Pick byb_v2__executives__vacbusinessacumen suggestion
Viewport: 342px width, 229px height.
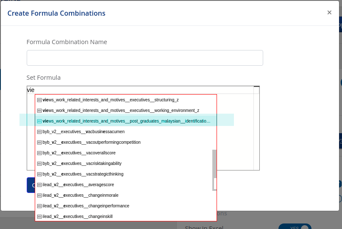pos(126,131)
